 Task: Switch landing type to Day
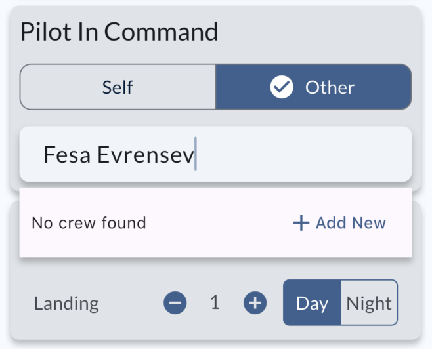point(312,303)
